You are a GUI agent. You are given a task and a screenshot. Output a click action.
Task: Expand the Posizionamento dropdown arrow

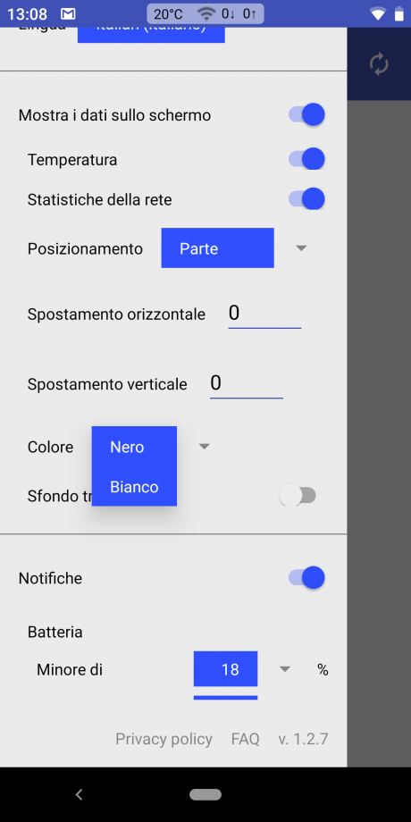pos(301,248)
